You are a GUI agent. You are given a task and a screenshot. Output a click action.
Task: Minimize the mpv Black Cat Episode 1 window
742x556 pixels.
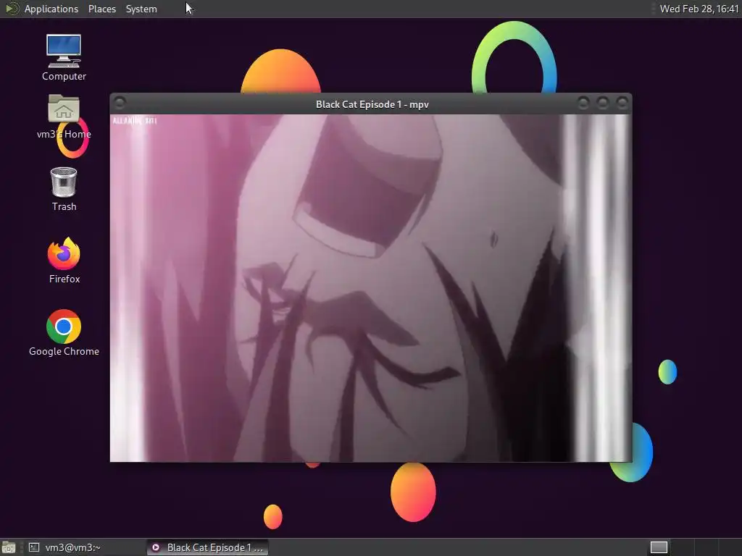coord(583,103)
